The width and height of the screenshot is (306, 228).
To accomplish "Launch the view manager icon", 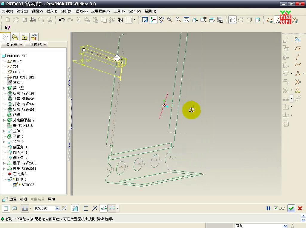I will click(x=220, y=20).
